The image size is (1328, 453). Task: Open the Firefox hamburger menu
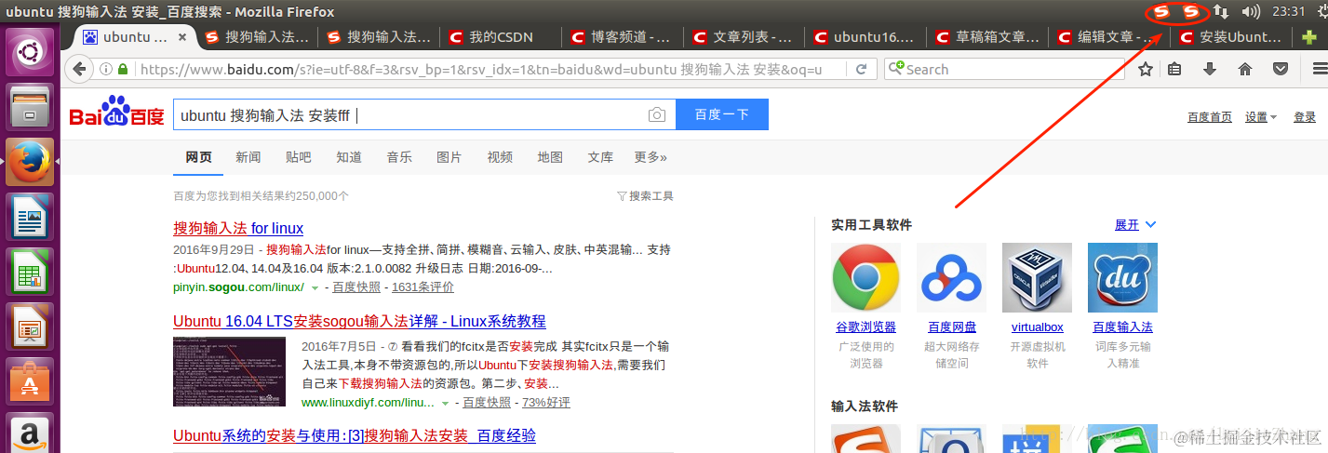[1319, 69]
